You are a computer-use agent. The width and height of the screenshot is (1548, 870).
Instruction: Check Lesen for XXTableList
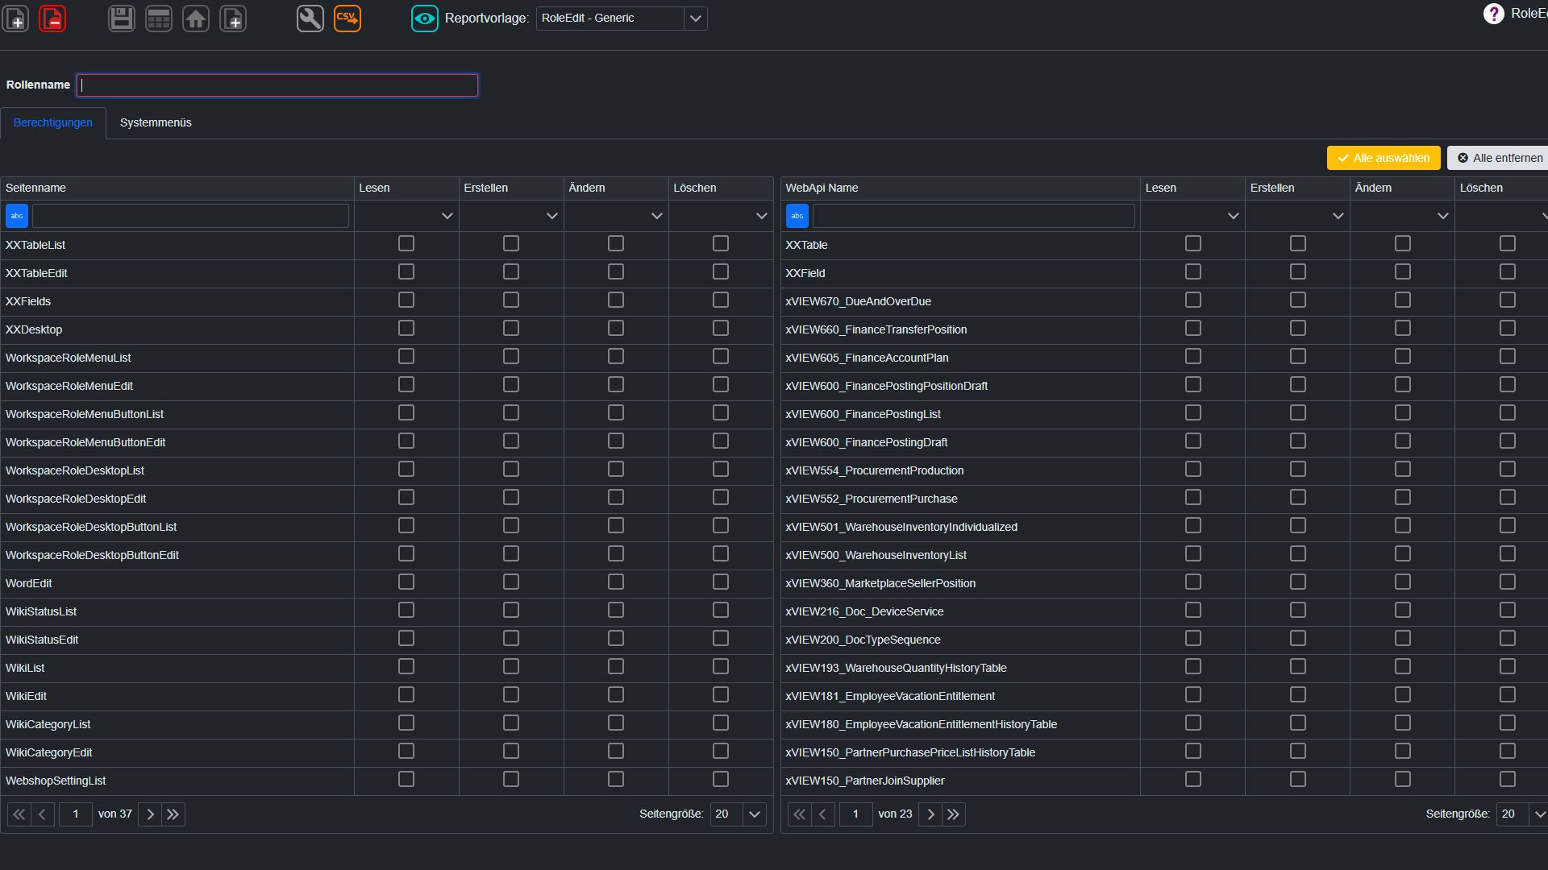click(406, 243)
